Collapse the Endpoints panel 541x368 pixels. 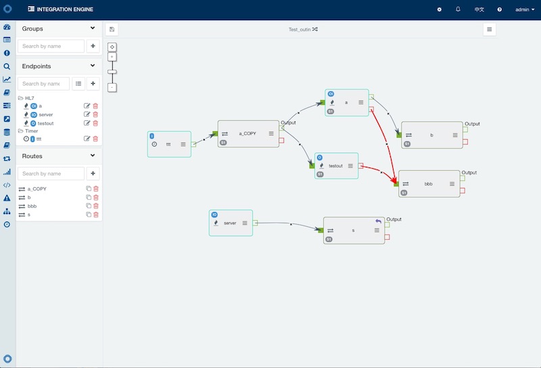pos(93,66)
